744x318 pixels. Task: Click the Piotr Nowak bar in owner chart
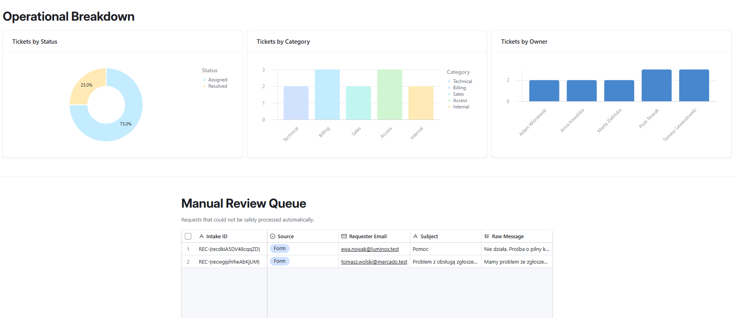(x=657, y=85)
